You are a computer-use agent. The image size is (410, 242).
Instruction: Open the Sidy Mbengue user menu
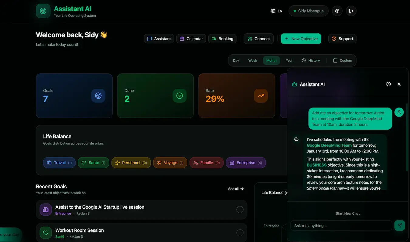tap(308, 11)
